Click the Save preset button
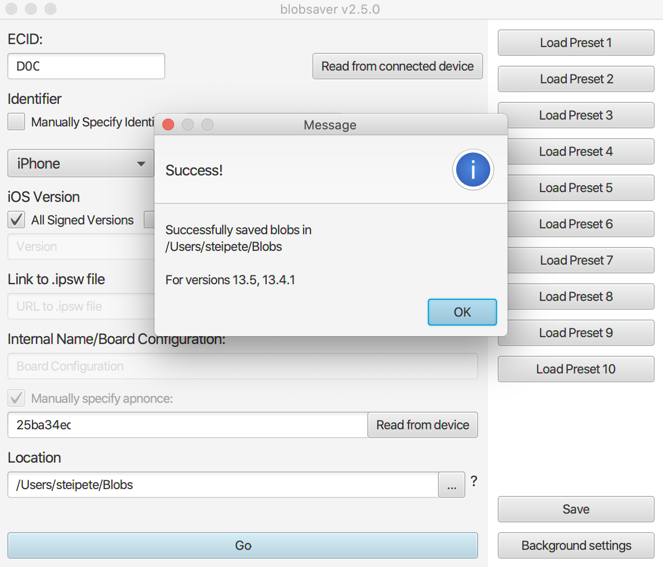This screenshot has height=567, width=663. coord(576,509)
